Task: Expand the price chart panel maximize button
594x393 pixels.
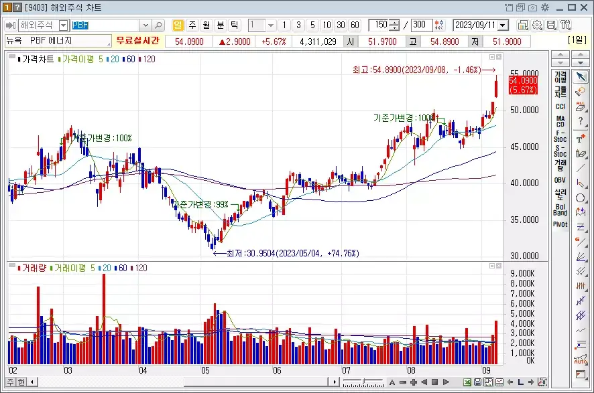Action: click(x=492, y=57)
